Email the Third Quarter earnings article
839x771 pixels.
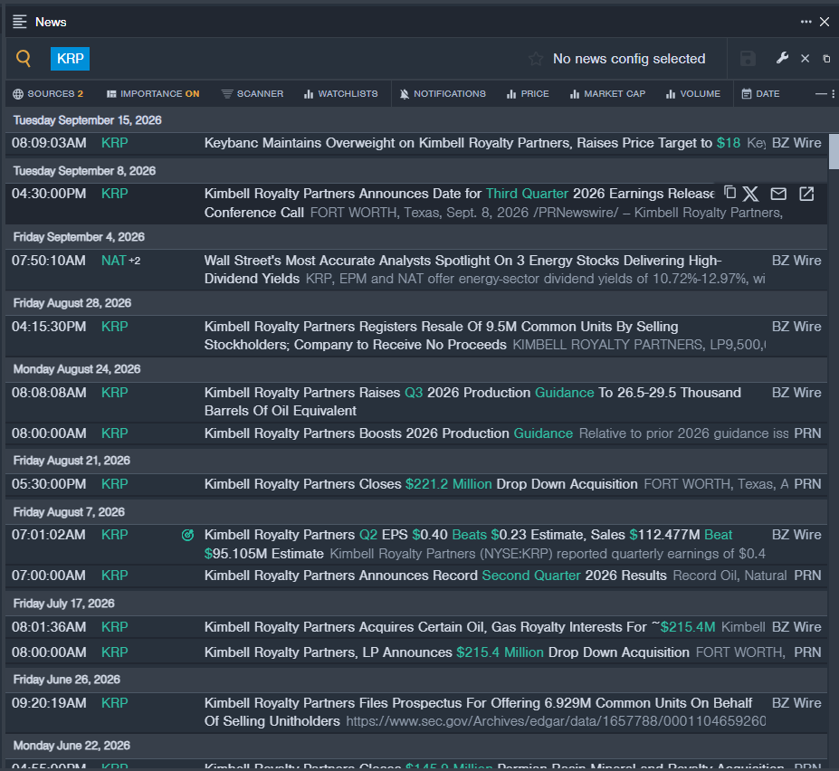click(x=778, y=194)
